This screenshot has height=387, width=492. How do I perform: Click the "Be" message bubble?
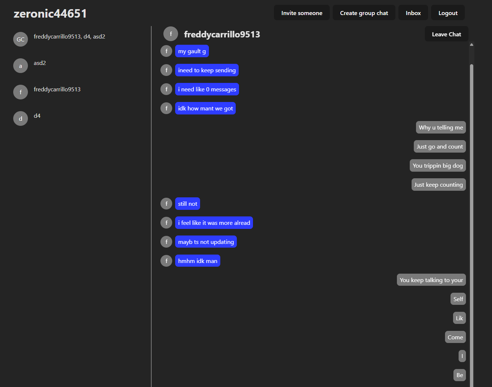click(460, 375)
